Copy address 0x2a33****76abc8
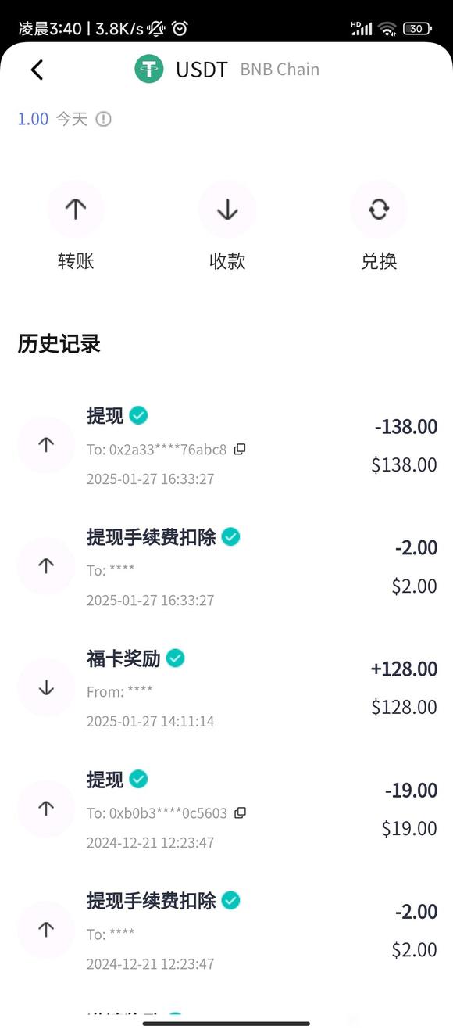 click(x=240, y=449)
